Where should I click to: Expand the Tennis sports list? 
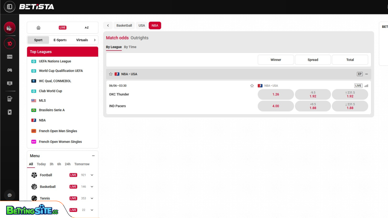pyautogui.click(x=92, y=198)
